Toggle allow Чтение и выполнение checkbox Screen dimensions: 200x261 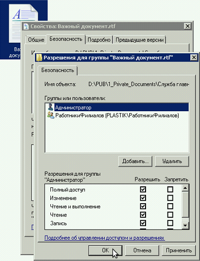[x=143, y=206]
